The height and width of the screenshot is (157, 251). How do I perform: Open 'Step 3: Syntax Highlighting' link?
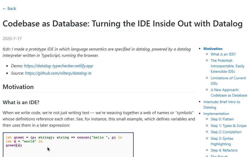pyautogui.click(x=222, y=141)
